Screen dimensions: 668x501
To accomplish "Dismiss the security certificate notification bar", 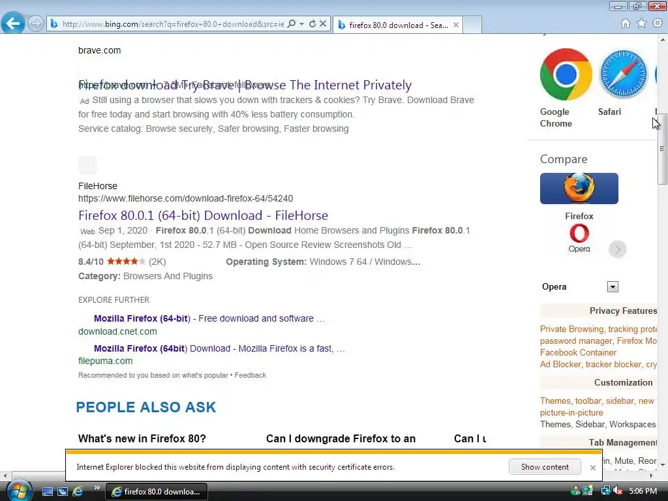I will point(592,467).
